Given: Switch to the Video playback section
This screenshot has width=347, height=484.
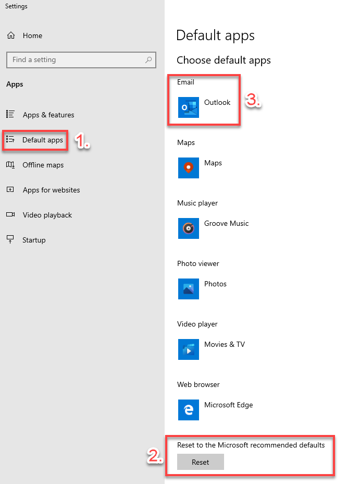Looking at the screenshot, I should (47, 215).
